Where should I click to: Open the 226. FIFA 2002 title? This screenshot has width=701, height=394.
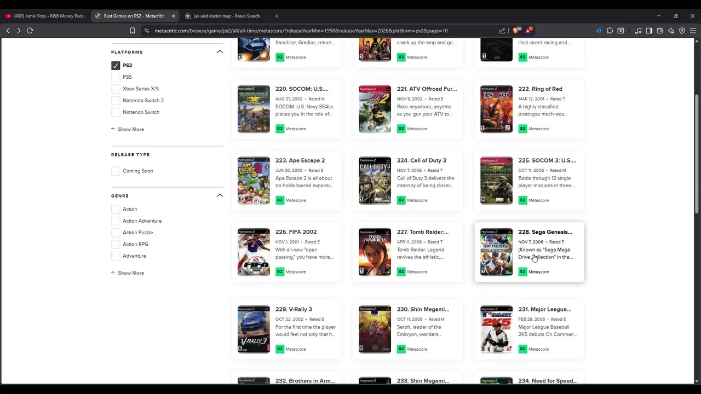(x=296, y=232)
